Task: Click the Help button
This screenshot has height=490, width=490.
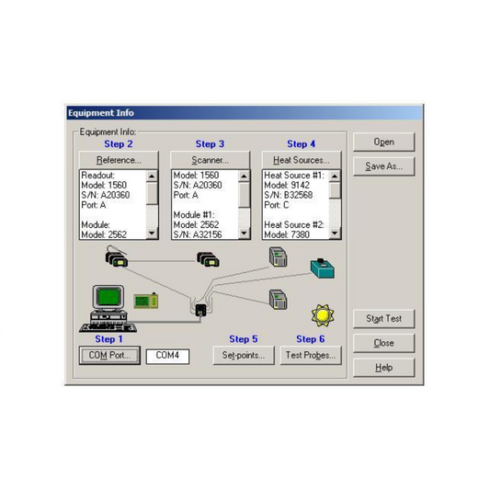Action: click(383, 368)
